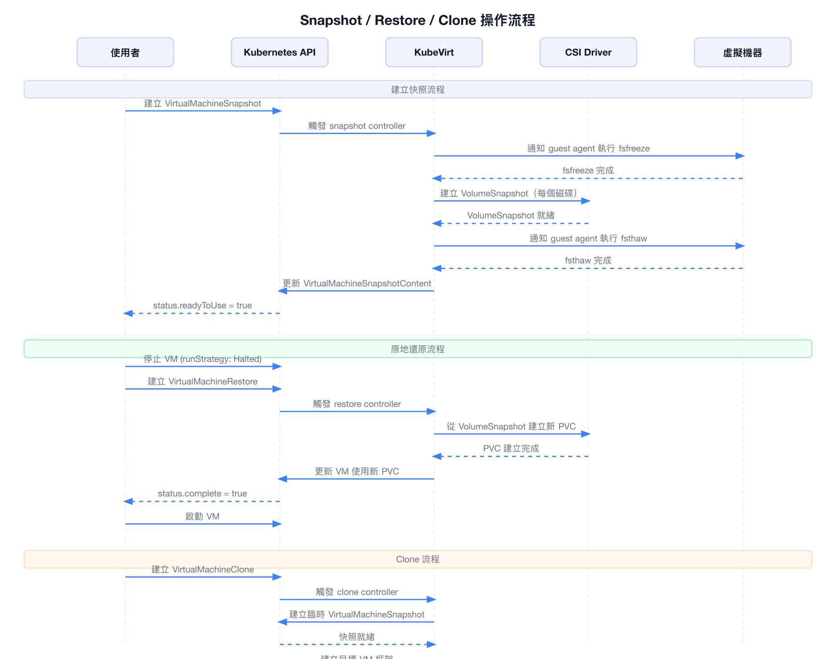Select message fsfreeze 完成

pos(588,171)
